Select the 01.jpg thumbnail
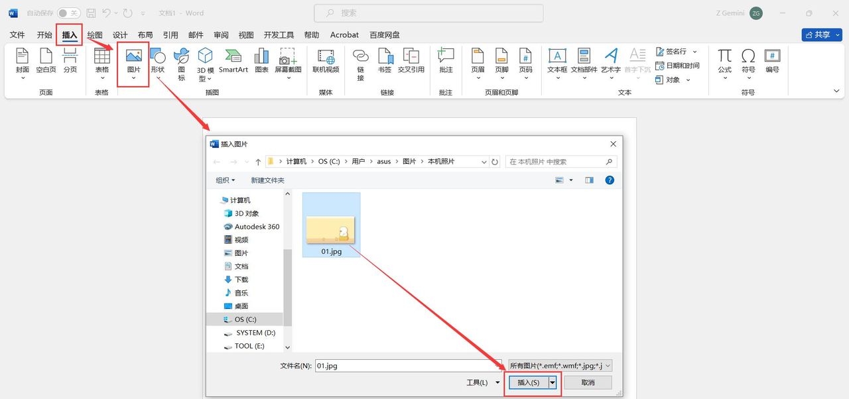This screenshot has width=849, height=399. pos(331,224)
